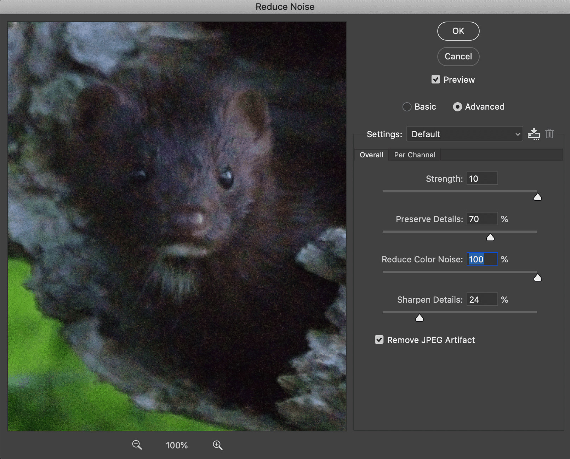Image resolution: width=570 pixels, height=459 pixels.
Task: Save current settings with the save preset icon
Action: click(x=534, y=134)
